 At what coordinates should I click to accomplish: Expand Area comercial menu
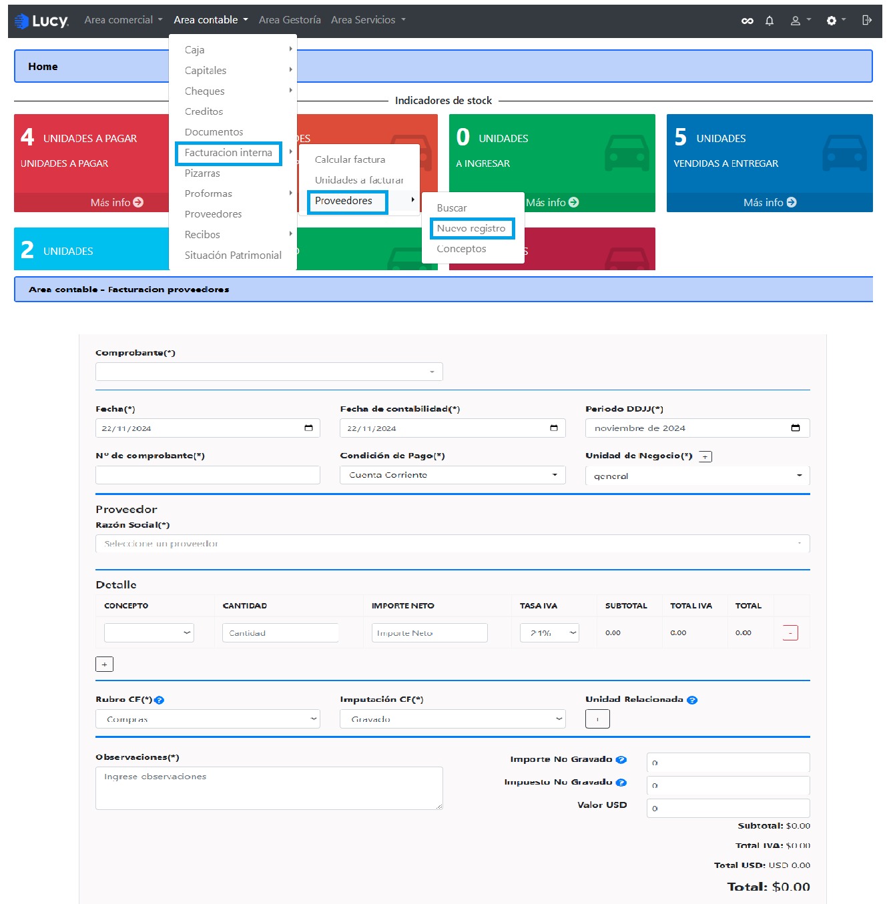(x=123, y=20)
